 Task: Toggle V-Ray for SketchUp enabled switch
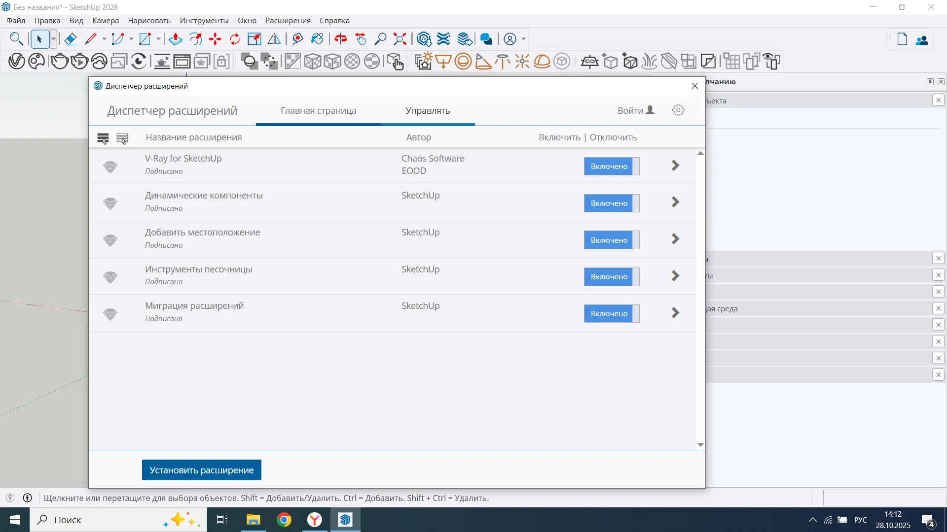[612, 166]
